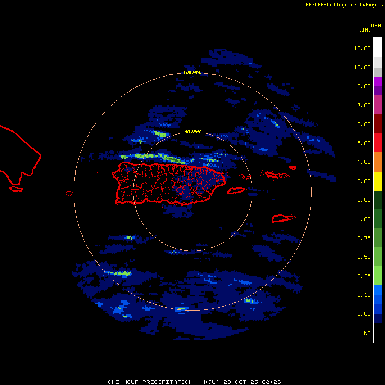
Task: Click the lime green swatch above 0.25
Action: coord(378,276)
